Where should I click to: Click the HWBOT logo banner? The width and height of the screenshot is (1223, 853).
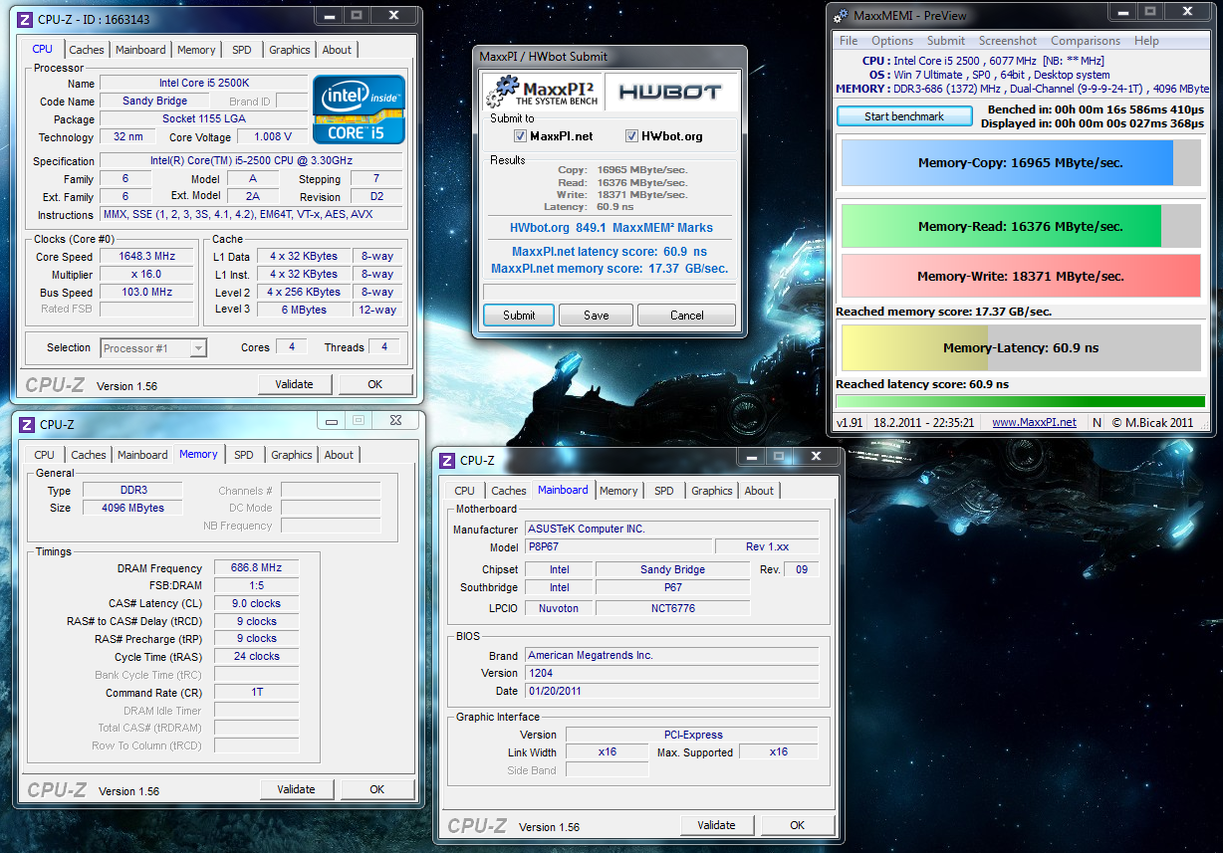tap(670, 92)
